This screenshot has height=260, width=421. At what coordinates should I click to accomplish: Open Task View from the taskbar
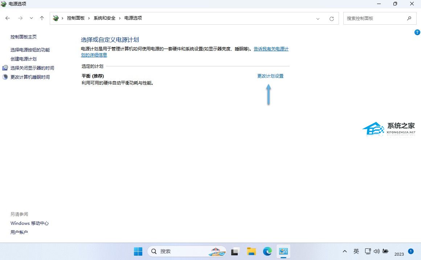click(236, 251)
